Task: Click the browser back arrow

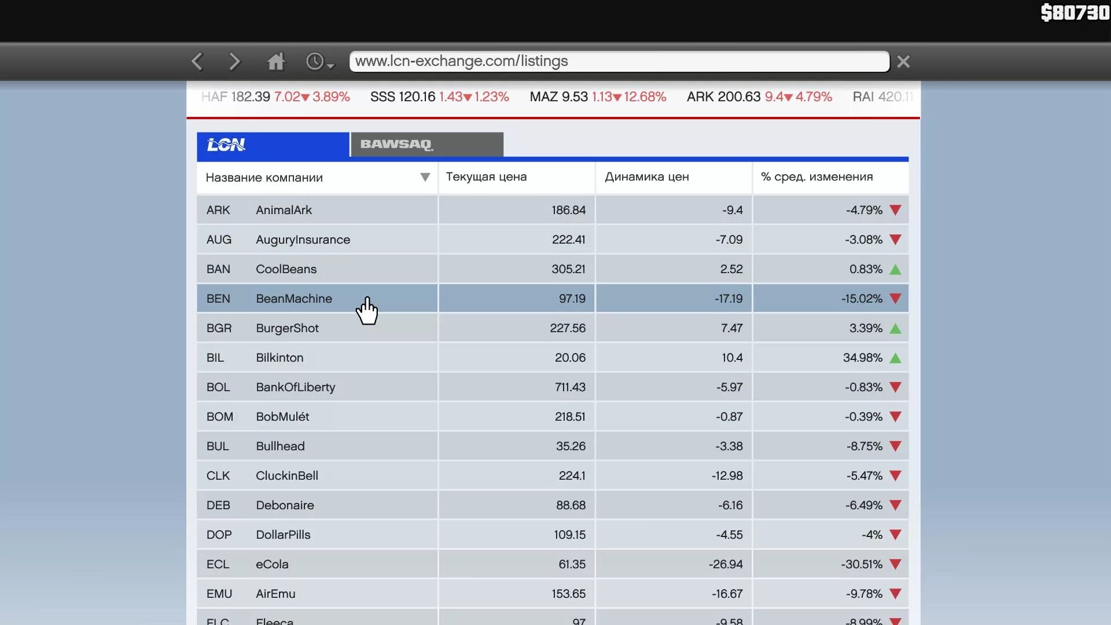Action: [x=197, y=61]
